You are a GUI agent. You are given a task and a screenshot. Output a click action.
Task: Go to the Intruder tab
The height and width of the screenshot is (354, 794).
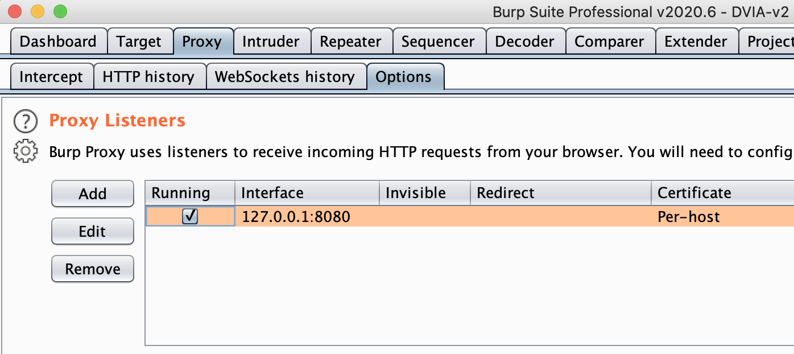point(271,42)
